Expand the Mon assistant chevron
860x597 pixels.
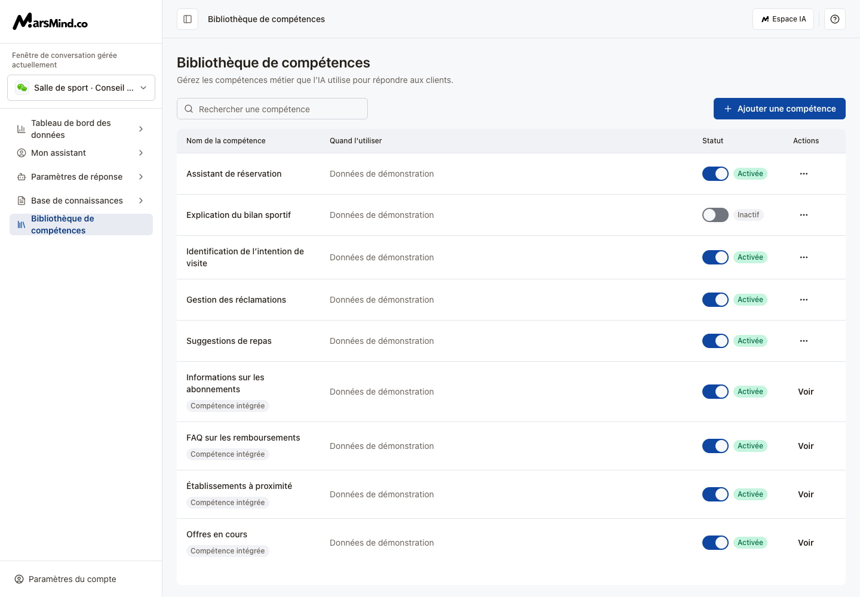coord(141,153)
